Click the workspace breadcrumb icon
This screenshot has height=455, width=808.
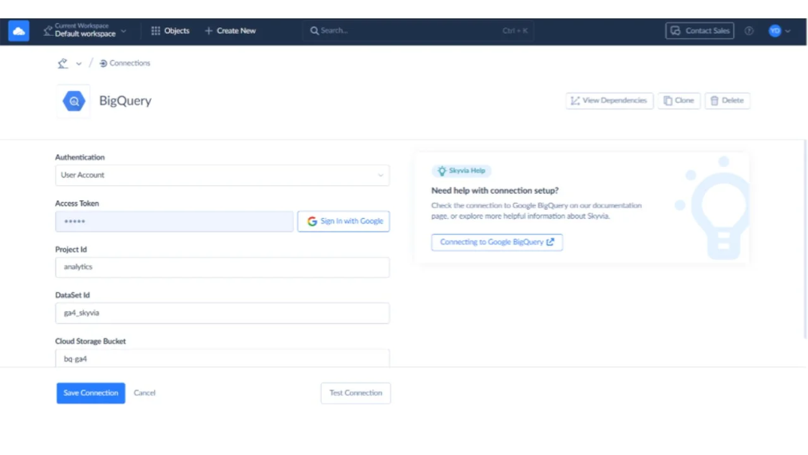click(x=63, y=63)
